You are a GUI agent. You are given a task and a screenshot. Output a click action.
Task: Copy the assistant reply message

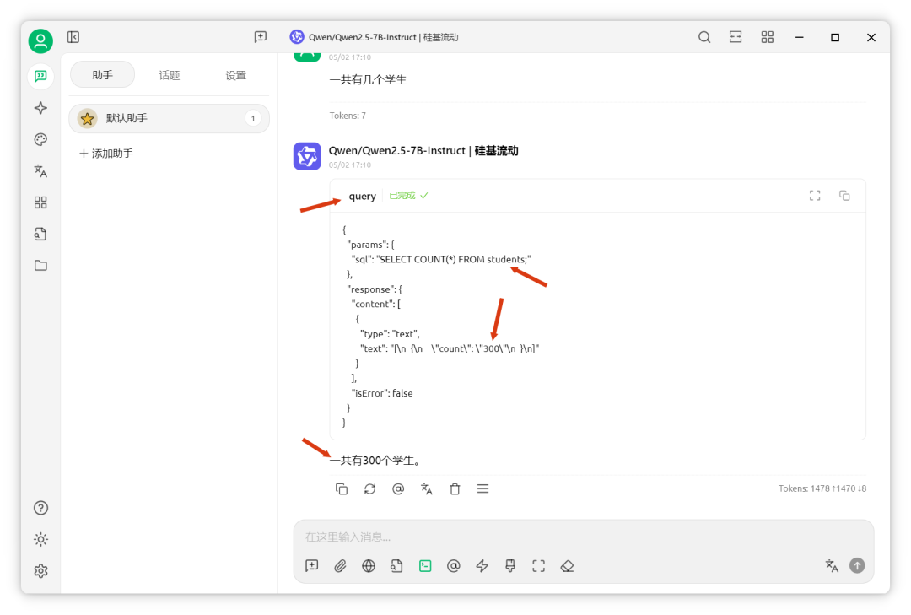coord(342,488)
